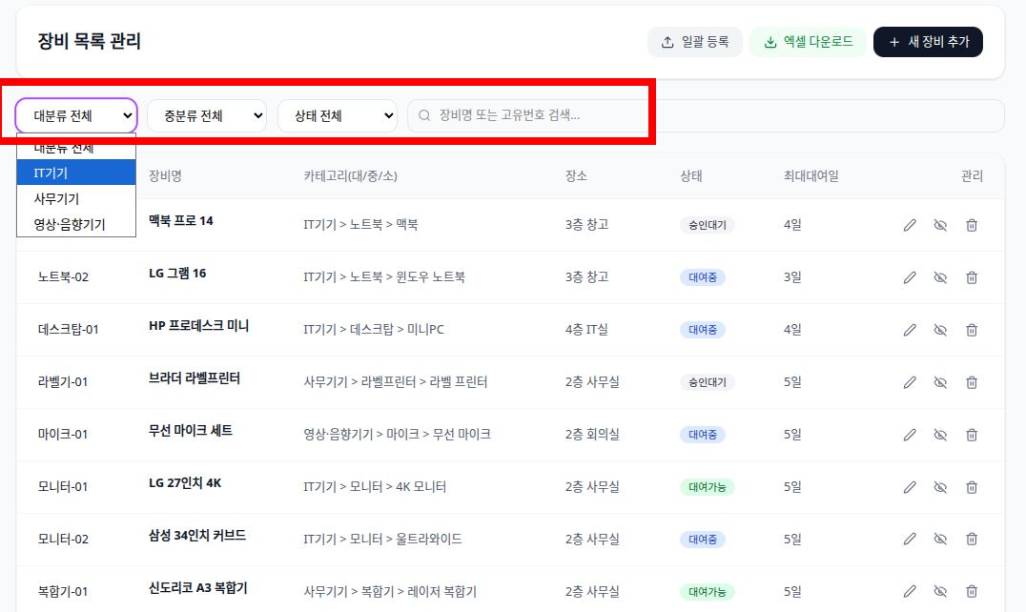Select the 맥북 프로 14 equipment name
Viewport: 1026px width, 612px height.
tap(180, 221)
